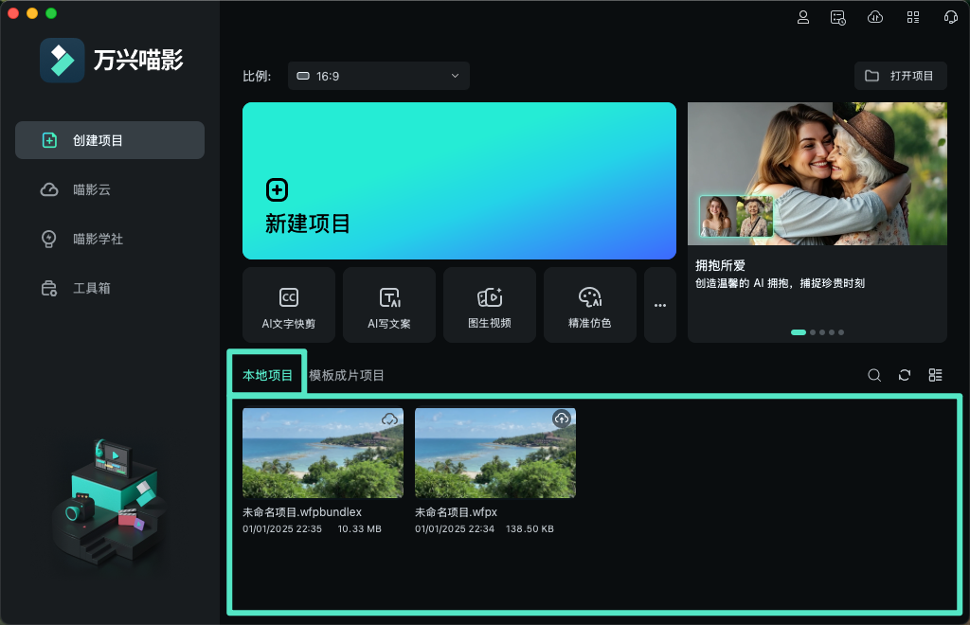Click cloud download icon on wfpx project
Image resolution: width=970 pixels, height=625 pixels.
click(561, 419)
